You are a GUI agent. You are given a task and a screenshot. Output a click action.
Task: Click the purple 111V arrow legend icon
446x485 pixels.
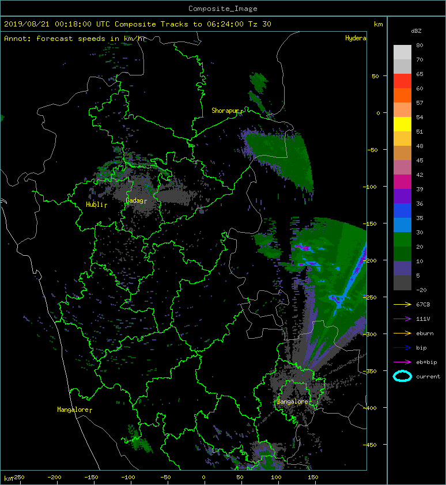click(x=402, y=319)
